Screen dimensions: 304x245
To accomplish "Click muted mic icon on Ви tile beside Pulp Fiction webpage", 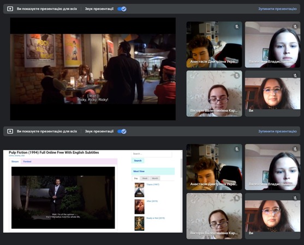I will coord(295,198).
